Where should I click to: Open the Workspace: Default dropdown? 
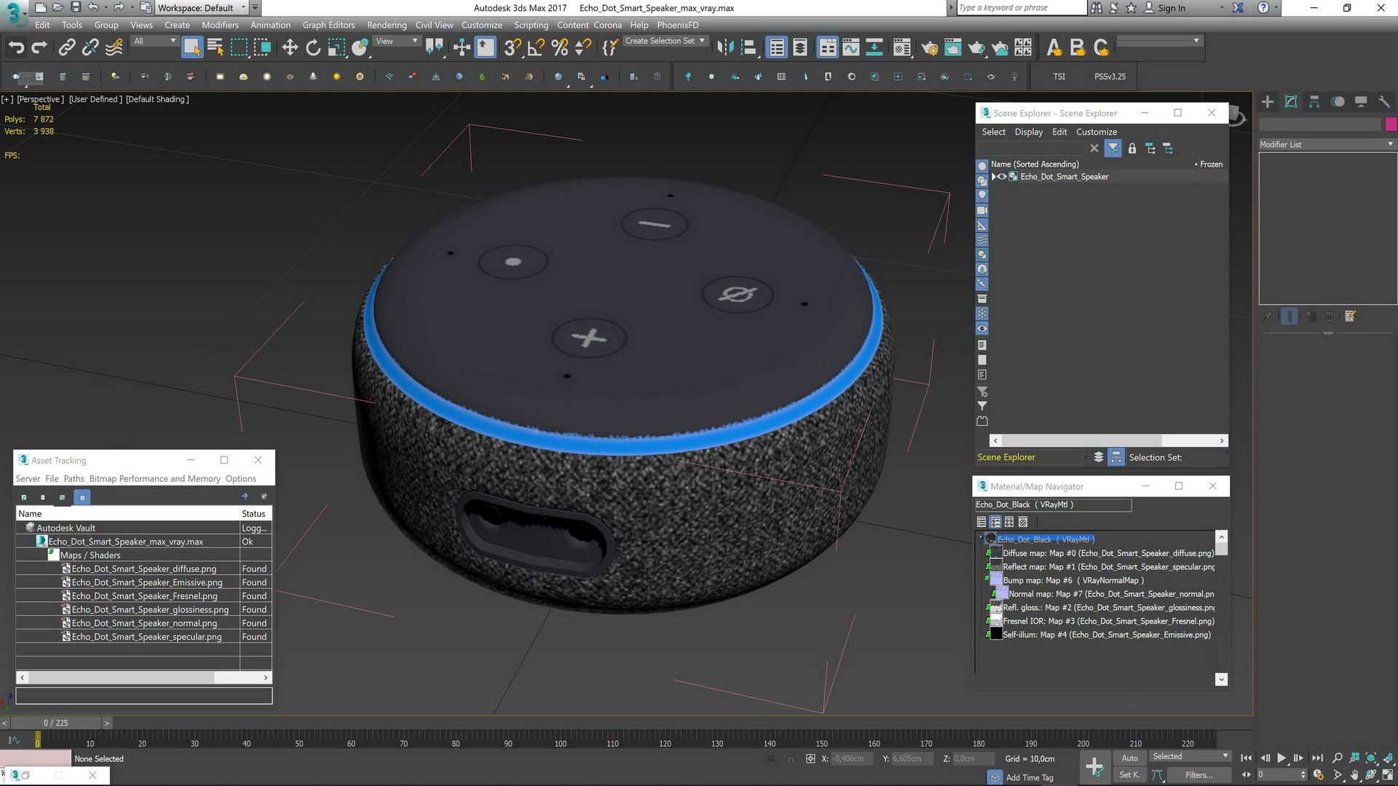202,8
